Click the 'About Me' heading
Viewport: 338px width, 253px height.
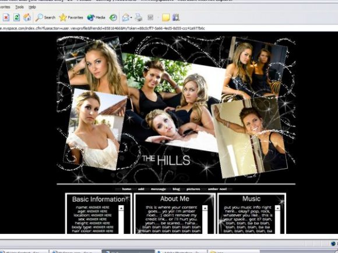coord(175,199)
